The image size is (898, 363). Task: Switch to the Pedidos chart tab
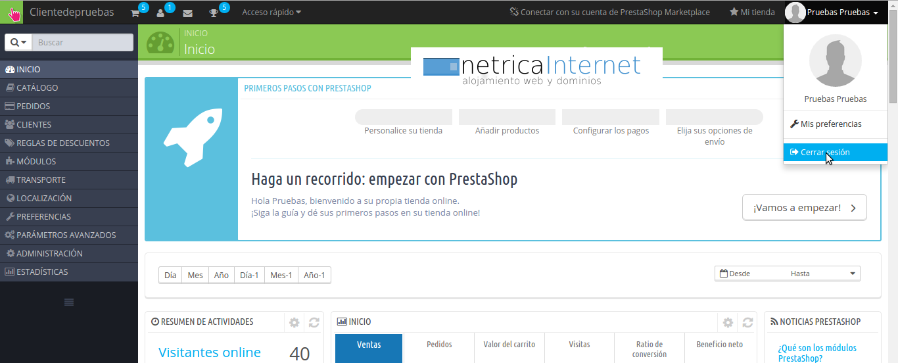[439, 344]
